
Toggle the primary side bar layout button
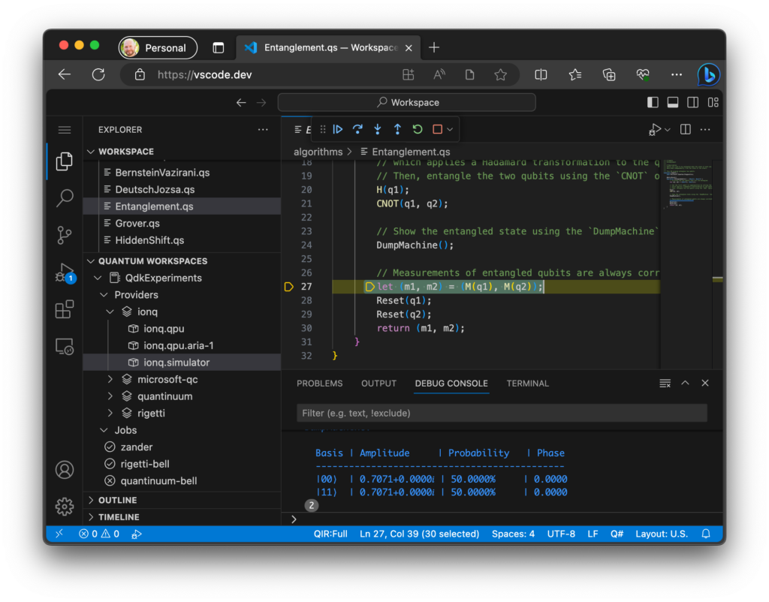point(653,102)
